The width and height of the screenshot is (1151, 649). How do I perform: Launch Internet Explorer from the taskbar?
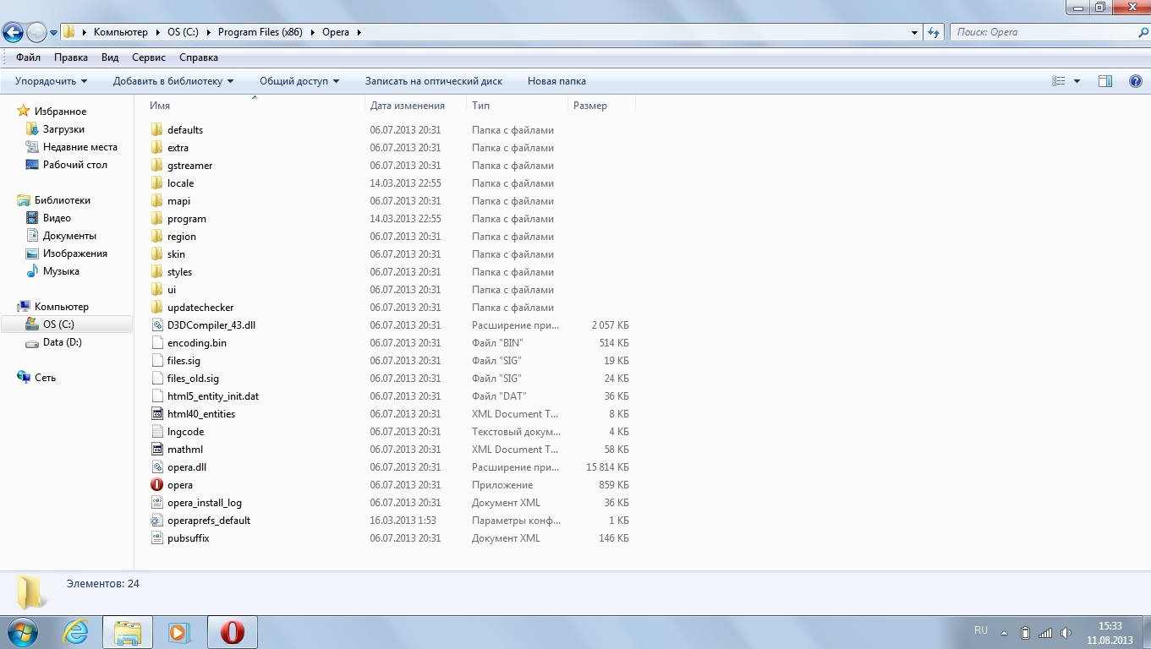pos(76,632)
